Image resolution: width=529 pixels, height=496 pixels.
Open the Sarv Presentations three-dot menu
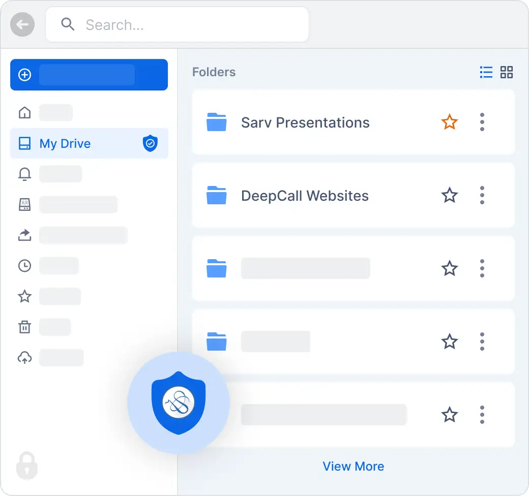click(x=482, y=122)
